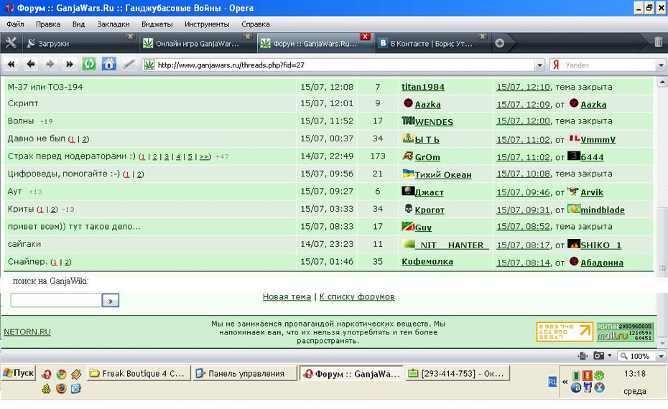Click the camera icon in status bar

[x=599, y=355]
